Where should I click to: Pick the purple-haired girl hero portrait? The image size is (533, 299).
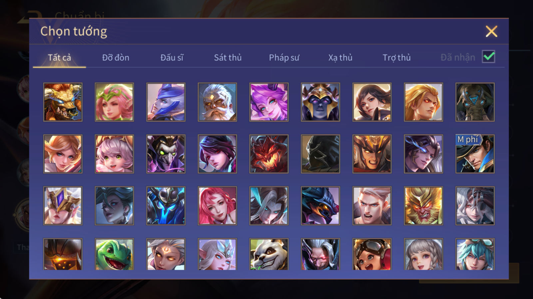click(x=269, y=102)
